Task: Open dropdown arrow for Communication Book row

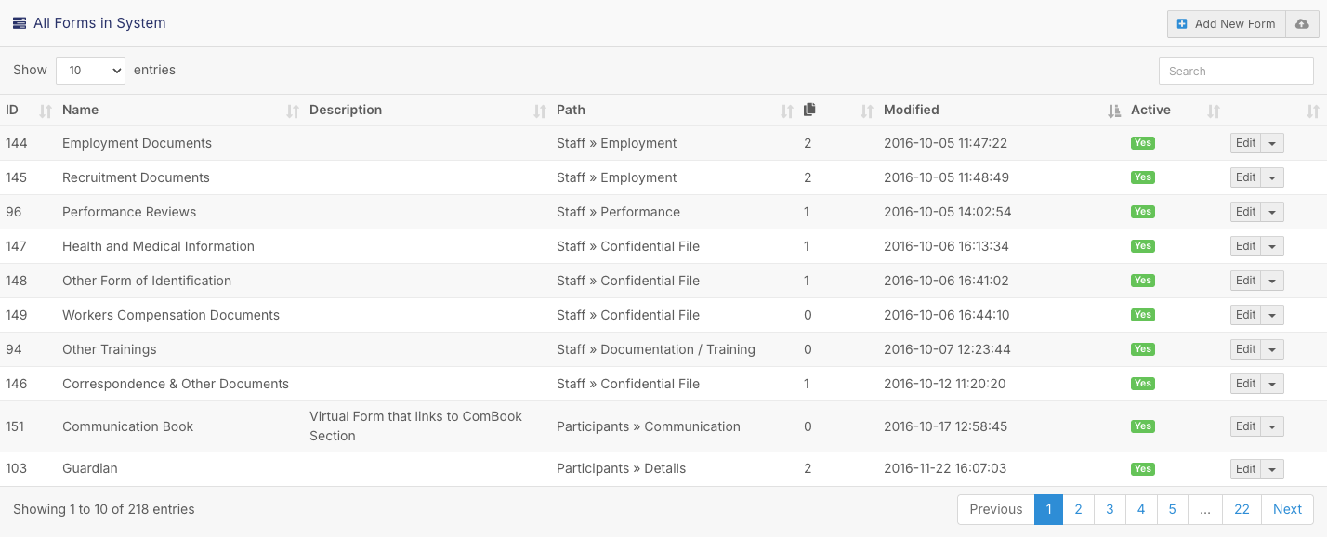Action: (x=1272, y=426)
